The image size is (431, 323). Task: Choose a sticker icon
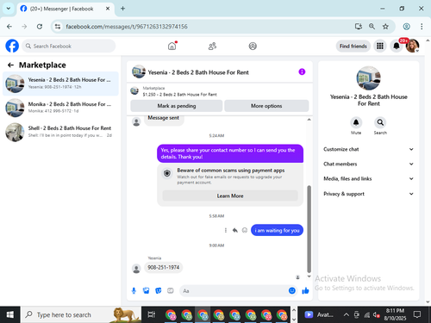click(159, 291)
